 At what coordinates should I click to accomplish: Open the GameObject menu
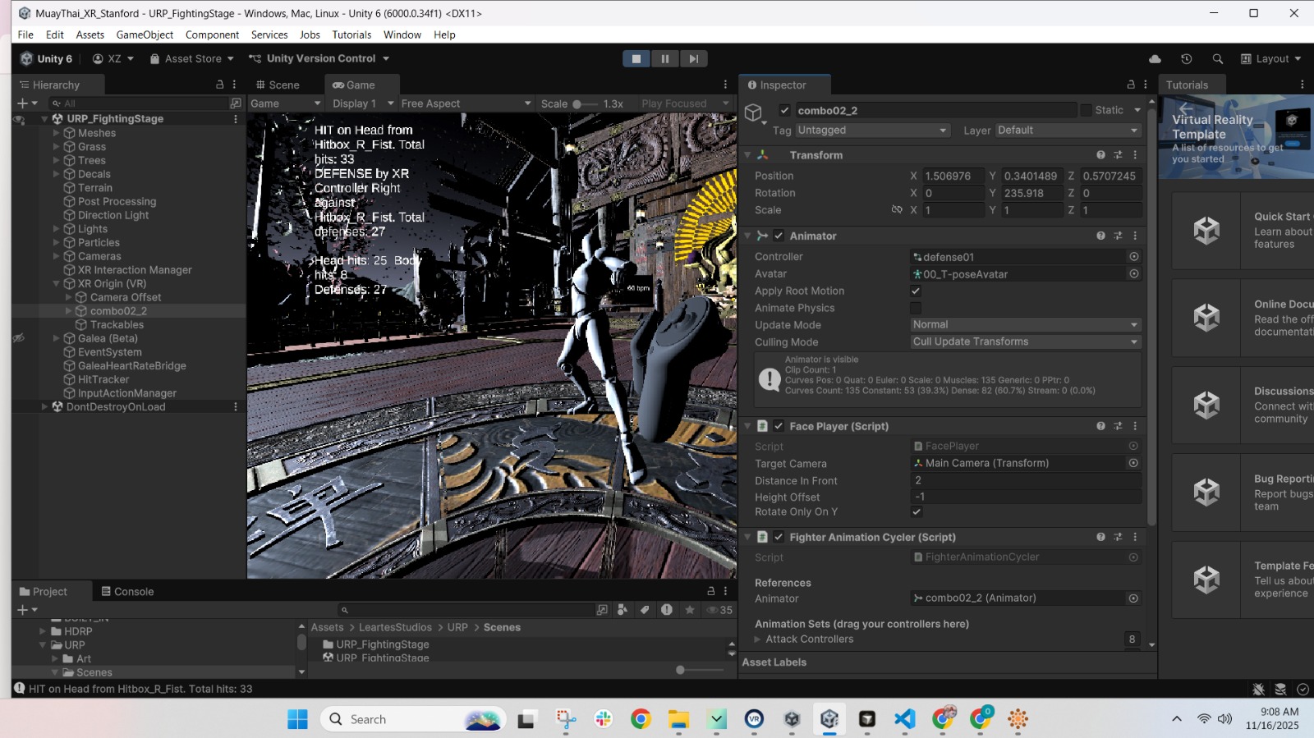pyautogui.click(x=145, y=34)
